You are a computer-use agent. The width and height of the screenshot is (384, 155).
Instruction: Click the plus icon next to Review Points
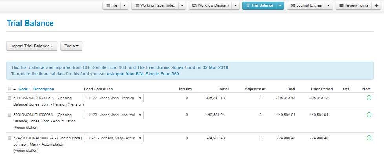pyautogui.click(x=377, y=5)
